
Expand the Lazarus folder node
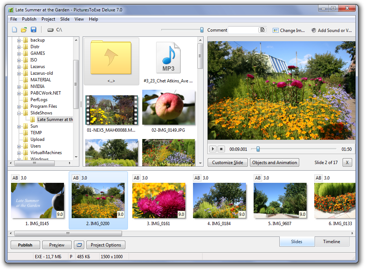point(19,67)
